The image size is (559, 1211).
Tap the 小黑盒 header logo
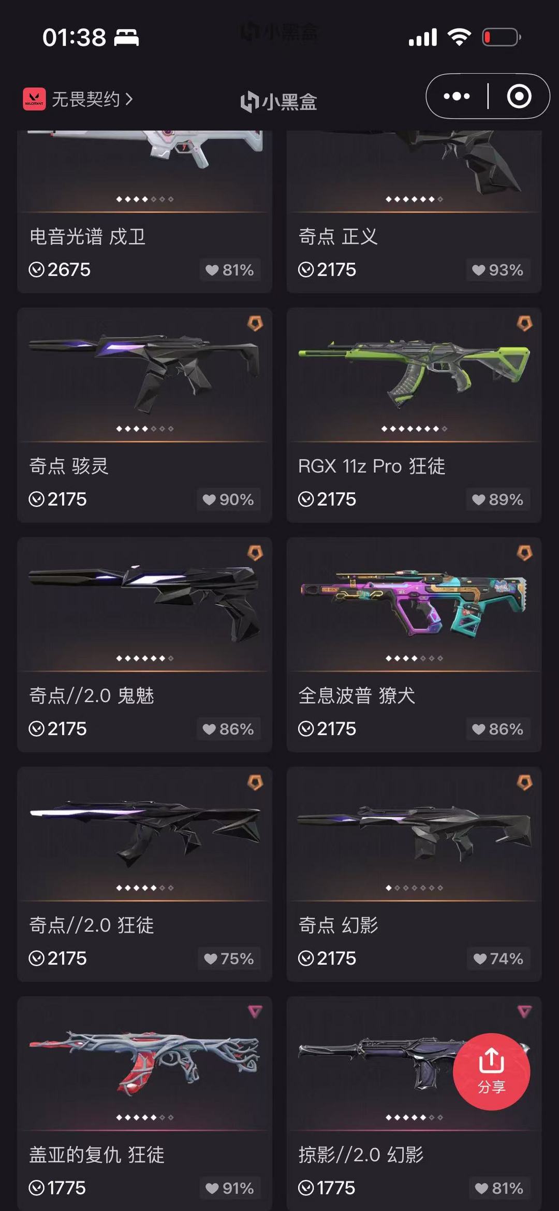click(279, 101)
